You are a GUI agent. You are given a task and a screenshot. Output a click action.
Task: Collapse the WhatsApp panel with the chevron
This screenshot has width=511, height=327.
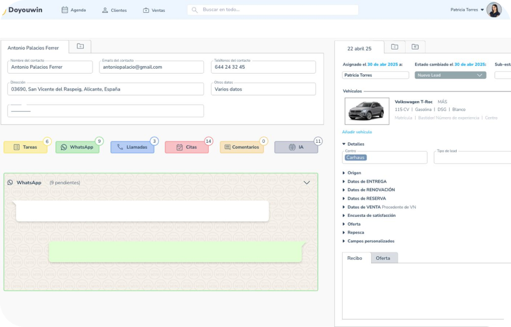pyautogui.click(x=307, y=183)
